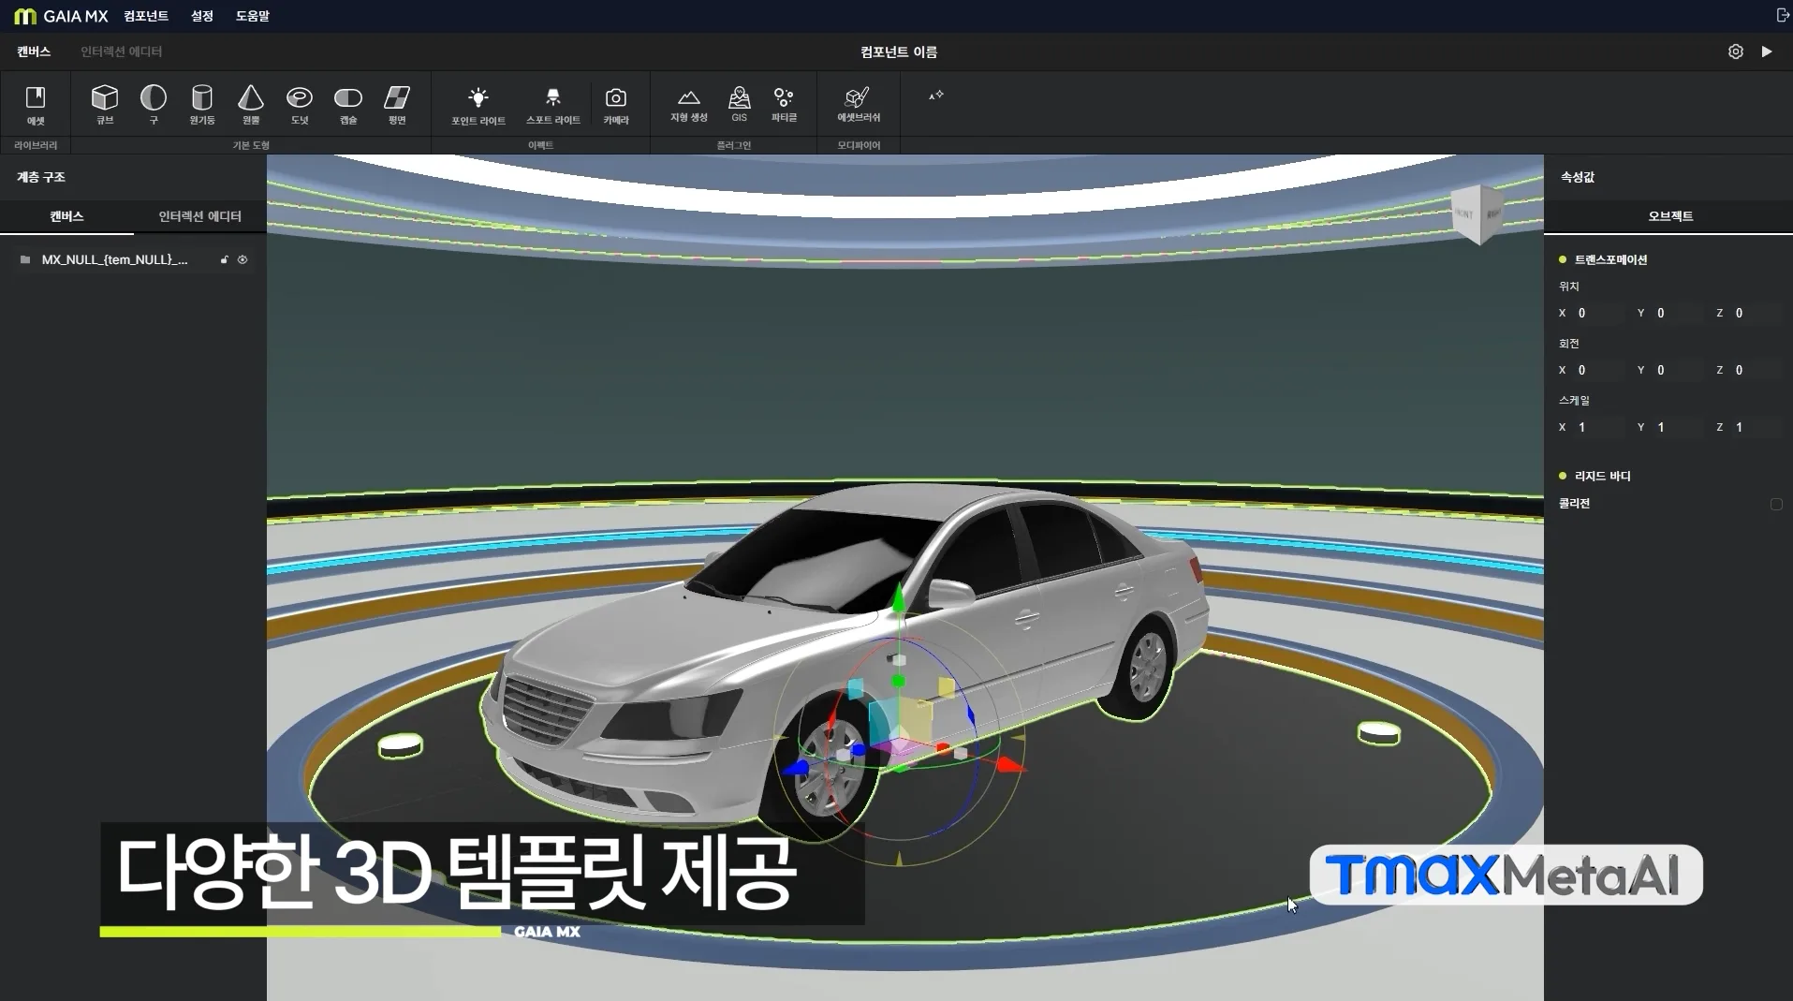Click the rotation Y value field
The height and width of the screenshot is (1001, 1793).
(1678, 370)
